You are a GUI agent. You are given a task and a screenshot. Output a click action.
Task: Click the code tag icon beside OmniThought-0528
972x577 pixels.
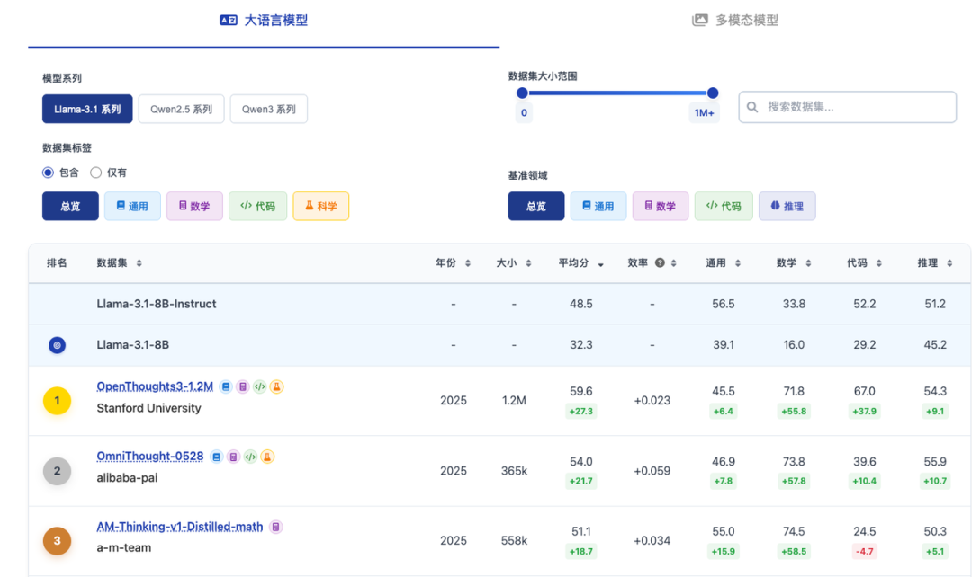tap(250, 457)
